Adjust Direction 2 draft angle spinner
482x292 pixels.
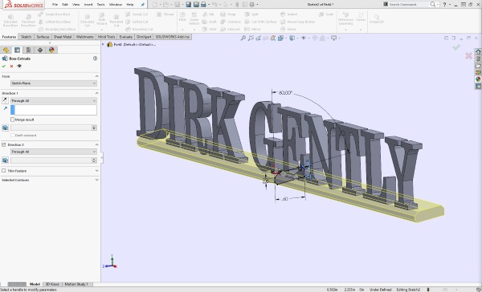(94, 160)
